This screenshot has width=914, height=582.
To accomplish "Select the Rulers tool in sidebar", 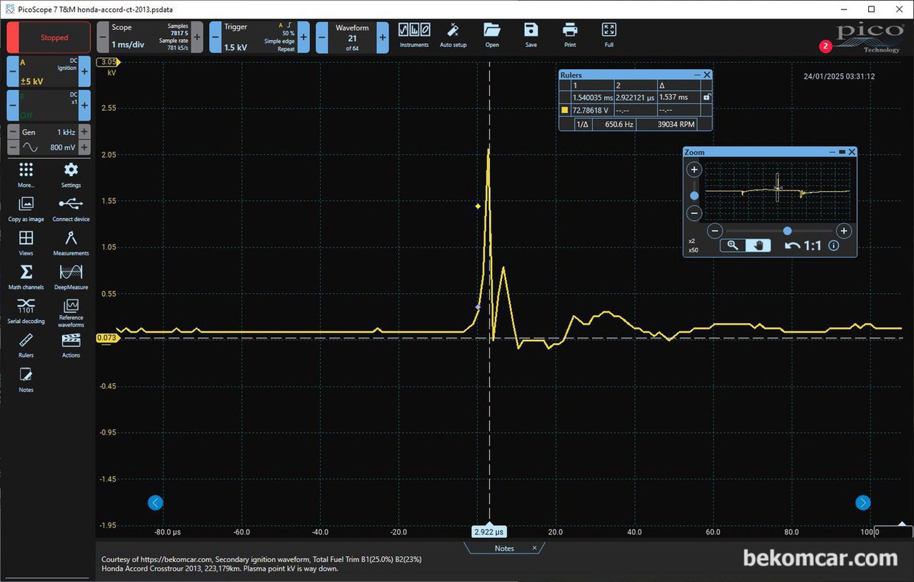I will click(x=26, y=345).
